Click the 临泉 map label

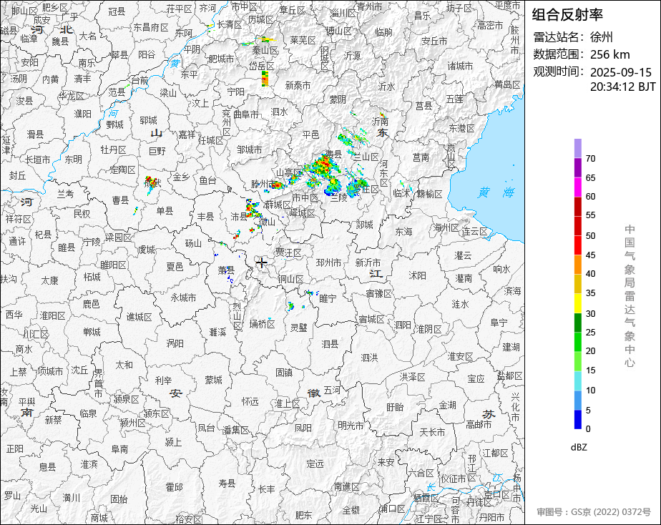pos(88,413)
